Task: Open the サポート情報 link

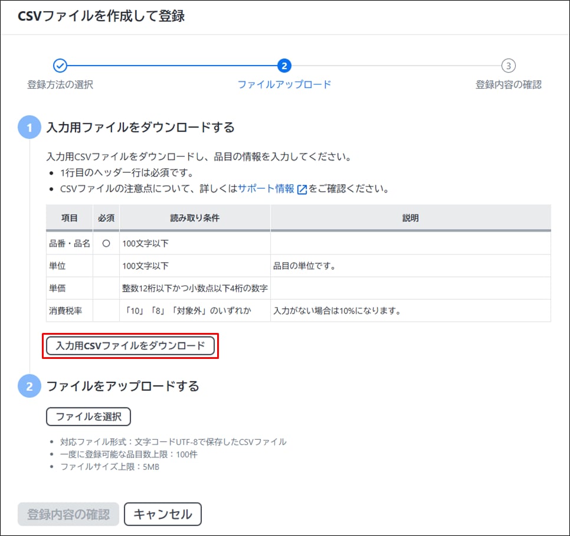Action: tap(266, 189)
